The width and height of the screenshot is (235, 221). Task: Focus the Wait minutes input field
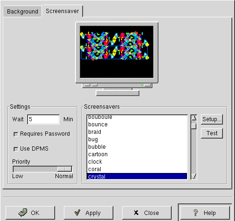pos(43,119)
